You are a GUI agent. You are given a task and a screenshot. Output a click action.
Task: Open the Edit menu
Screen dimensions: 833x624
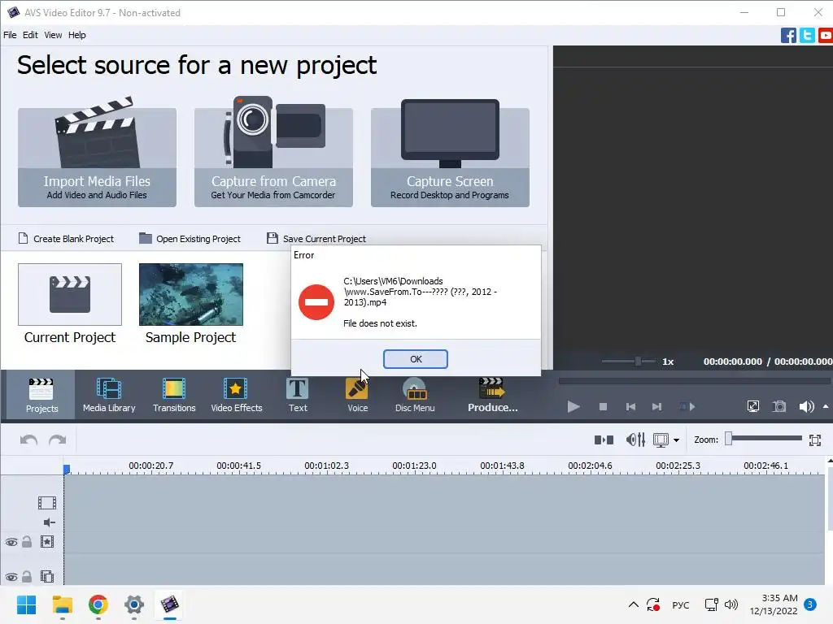point(30,35)
